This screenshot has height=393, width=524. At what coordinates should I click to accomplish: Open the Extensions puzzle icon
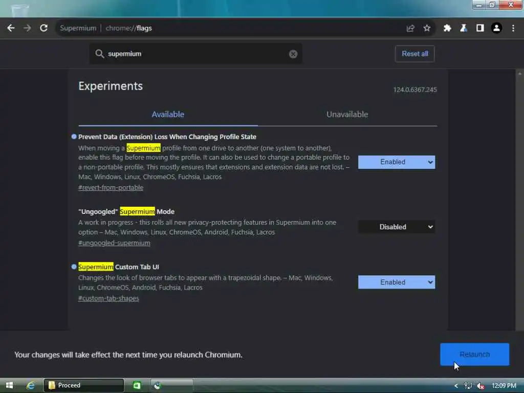(x=447, y=28)
